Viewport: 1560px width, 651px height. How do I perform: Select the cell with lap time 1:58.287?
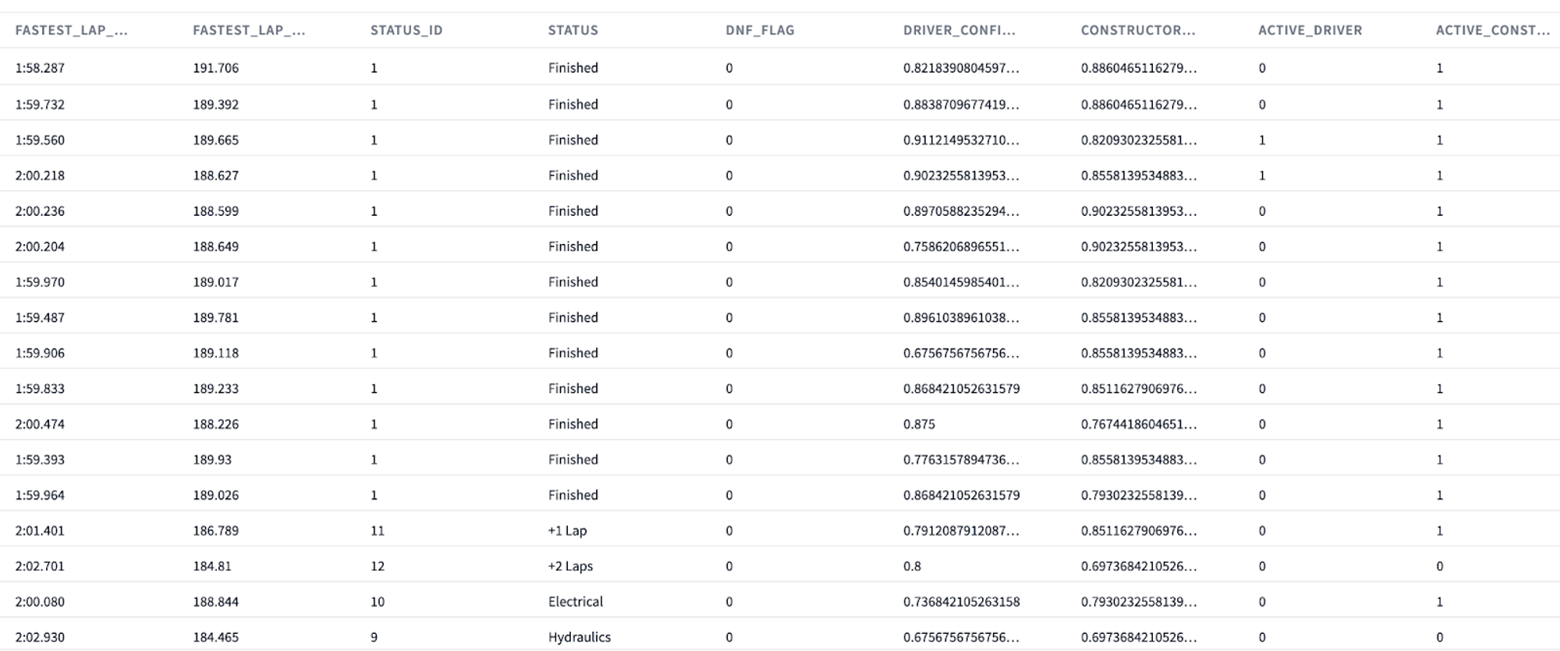40,68
